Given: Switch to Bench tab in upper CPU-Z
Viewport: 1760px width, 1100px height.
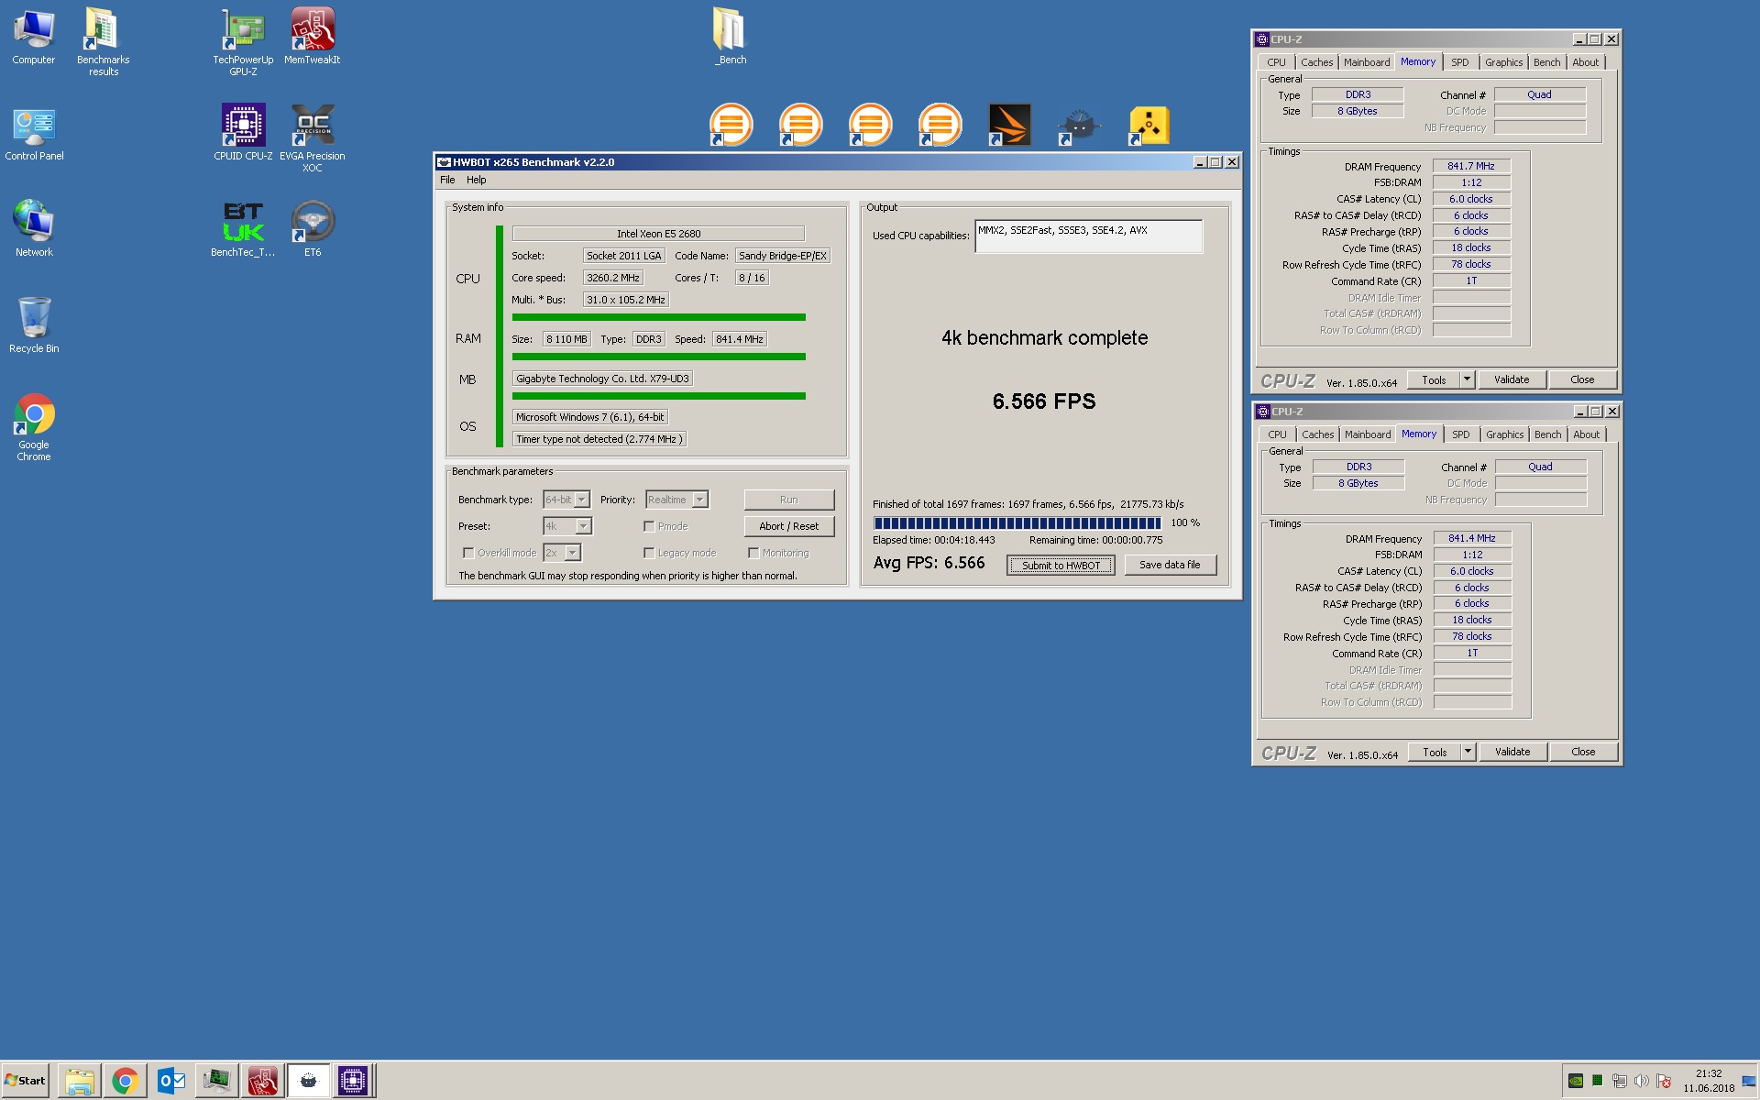Looking at the screenshot, I should point(1546,62).
